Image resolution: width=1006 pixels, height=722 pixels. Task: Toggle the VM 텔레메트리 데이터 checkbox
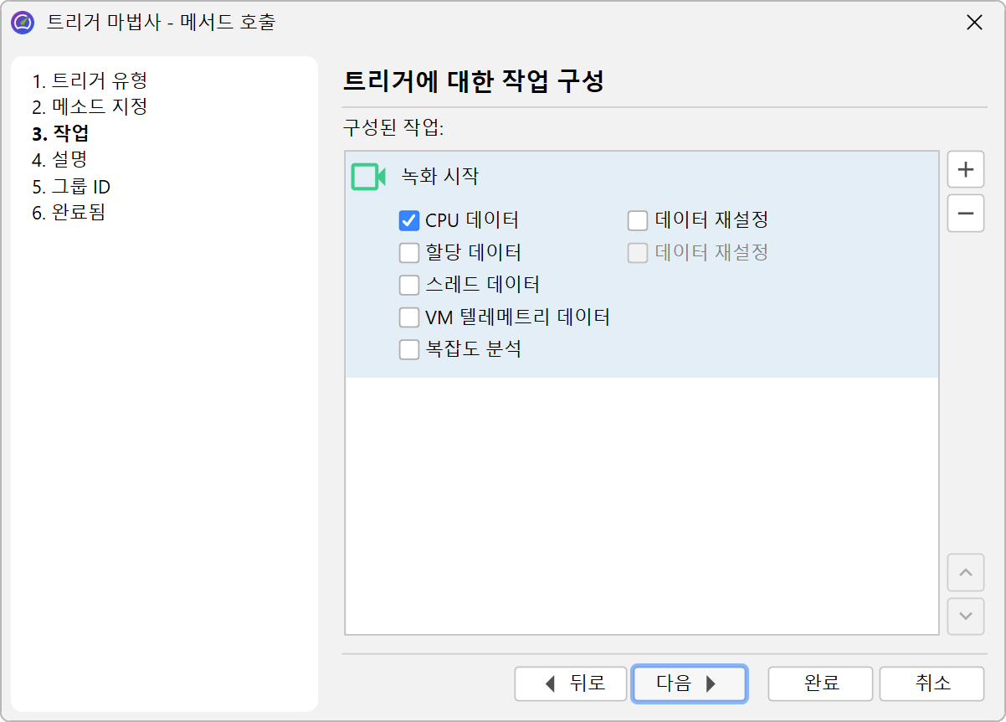click(x=409, y=317)
